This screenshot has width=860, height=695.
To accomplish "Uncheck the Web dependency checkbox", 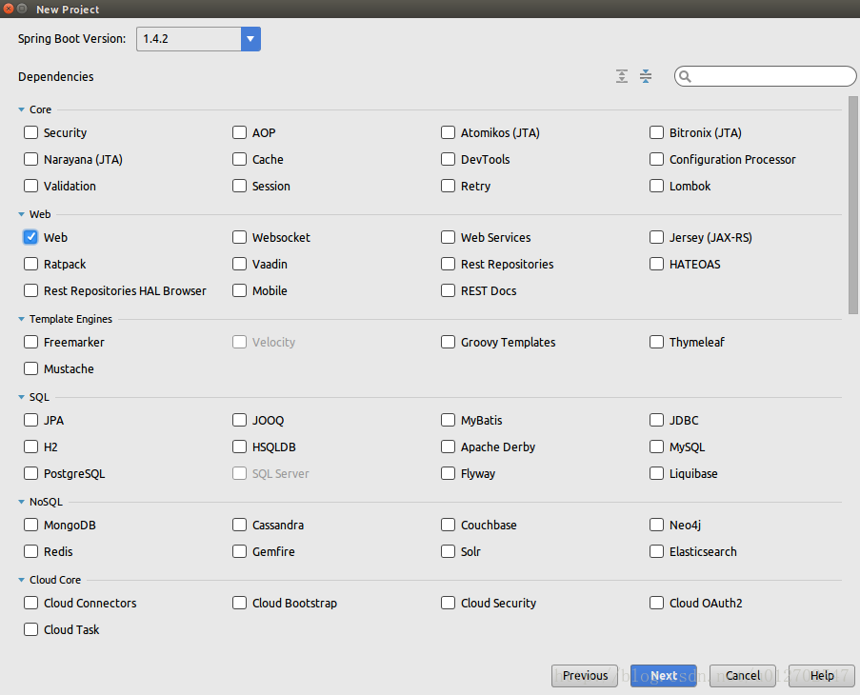I will [x=31, y=237].
